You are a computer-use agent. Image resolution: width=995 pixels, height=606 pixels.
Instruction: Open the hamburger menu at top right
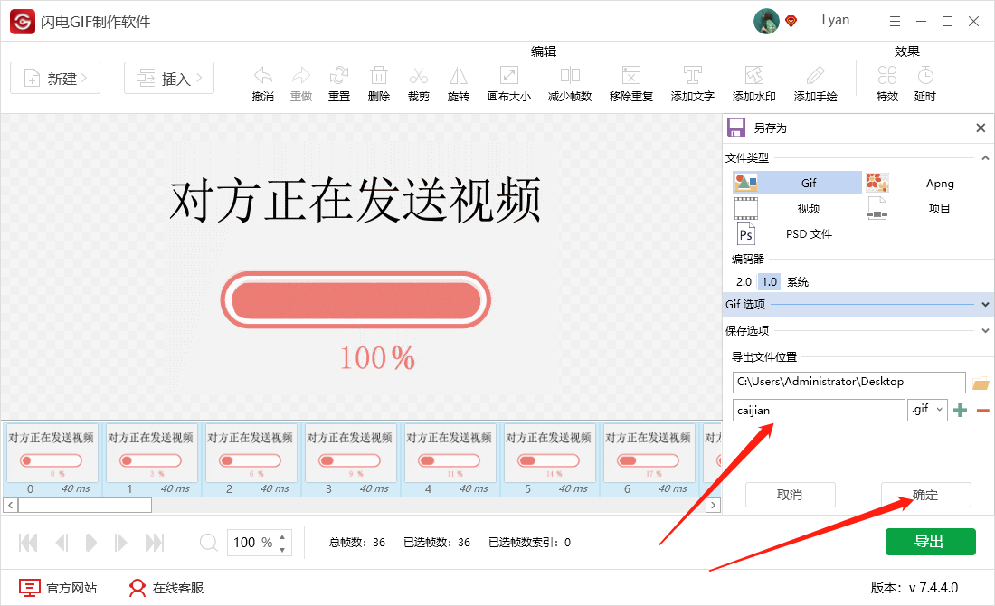895,20
